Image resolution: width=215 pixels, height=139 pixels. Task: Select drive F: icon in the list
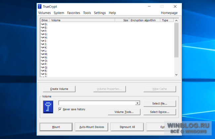point(43,30)
